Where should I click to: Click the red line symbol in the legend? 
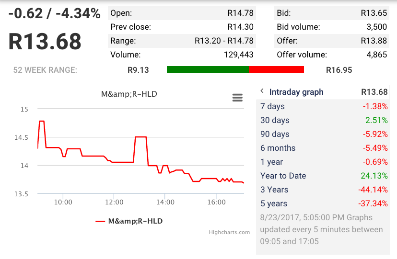(100, 221)
